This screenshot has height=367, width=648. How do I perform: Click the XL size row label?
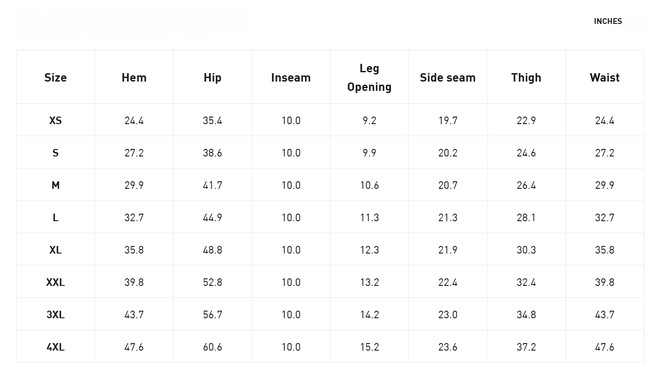point(55,250)
